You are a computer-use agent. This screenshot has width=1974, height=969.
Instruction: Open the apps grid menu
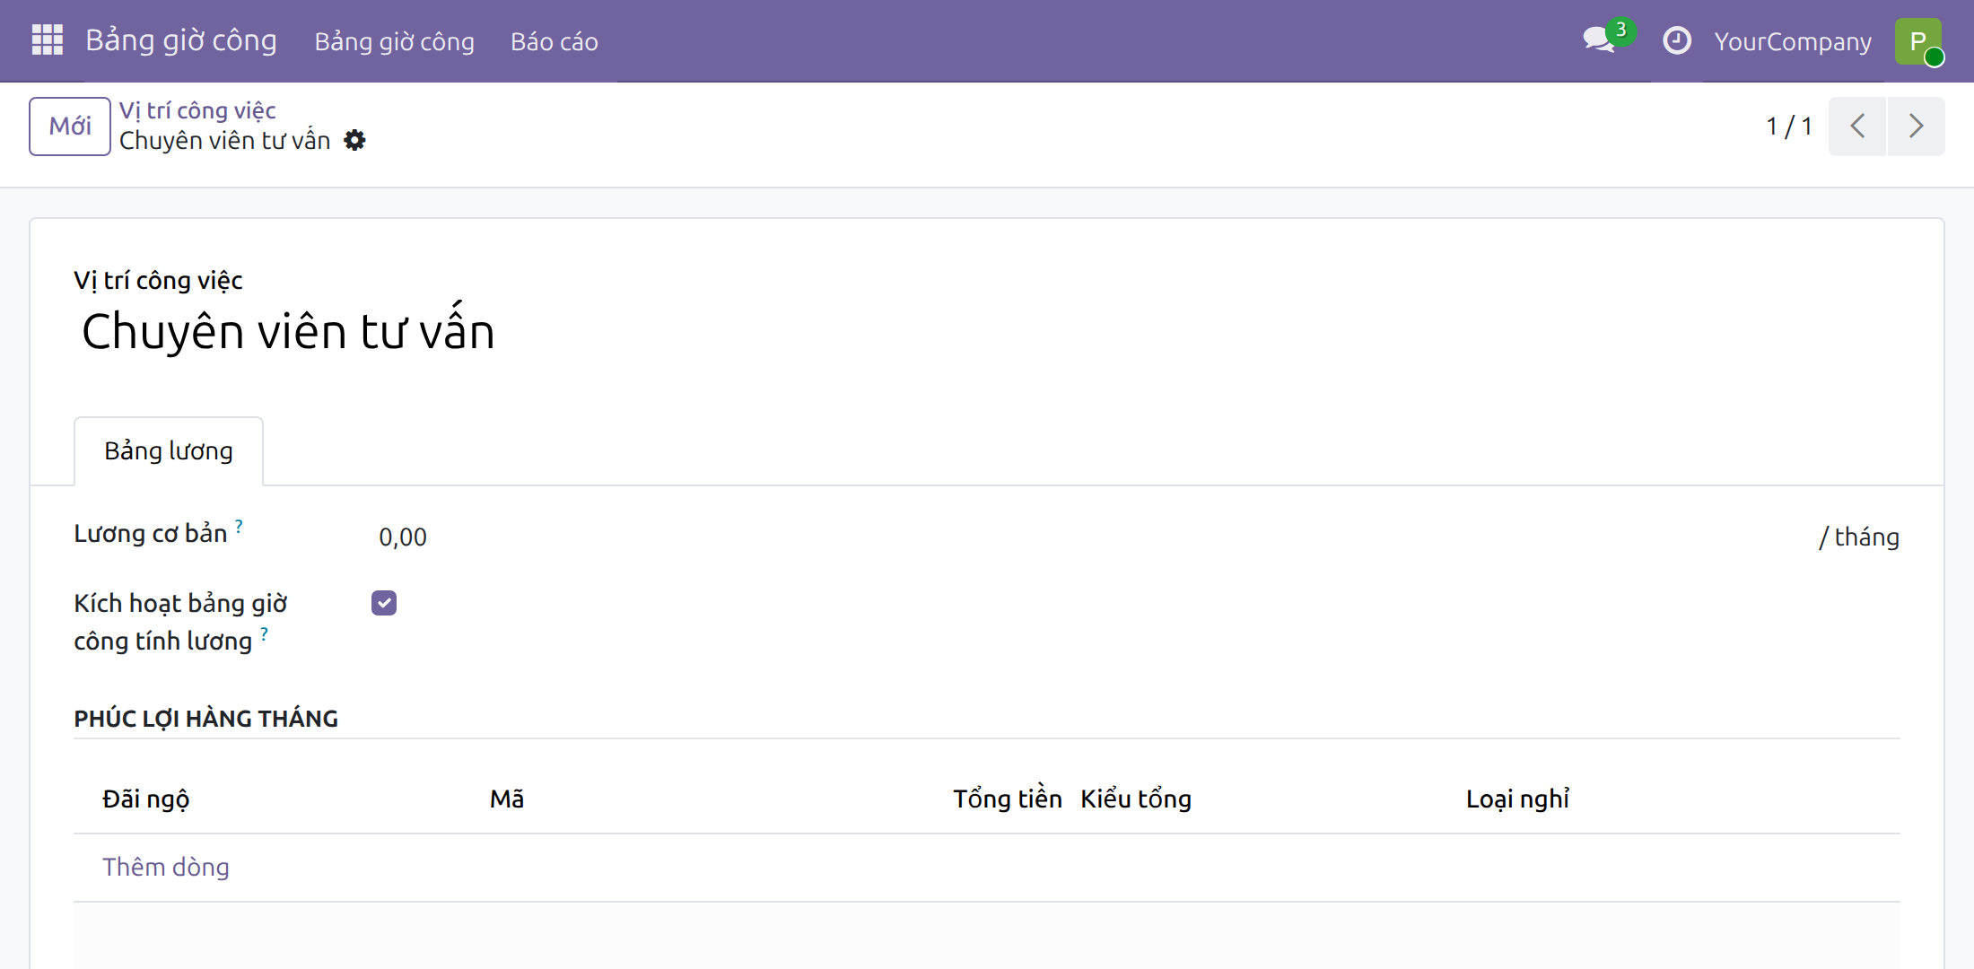pyautogui.click(x=47, y=40)
